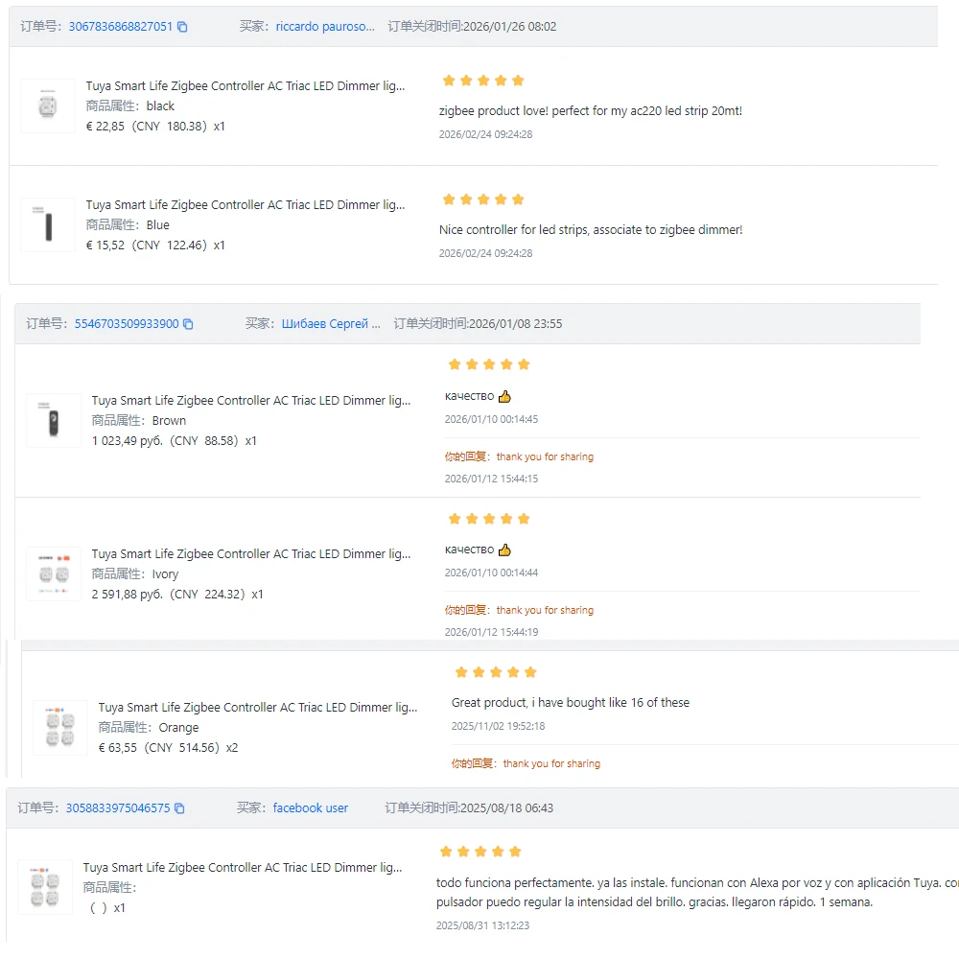This screenshot has width=959, height=959.
Task: Copy order number 5546703509933900 via copy icon
Action: pyautogui.click(x=188, y=323)
